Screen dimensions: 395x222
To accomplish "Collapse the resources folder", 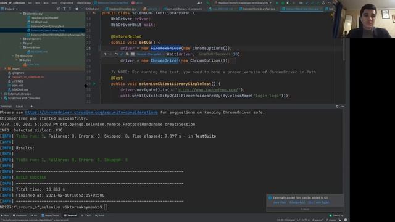I will click(x=13, y=56).
